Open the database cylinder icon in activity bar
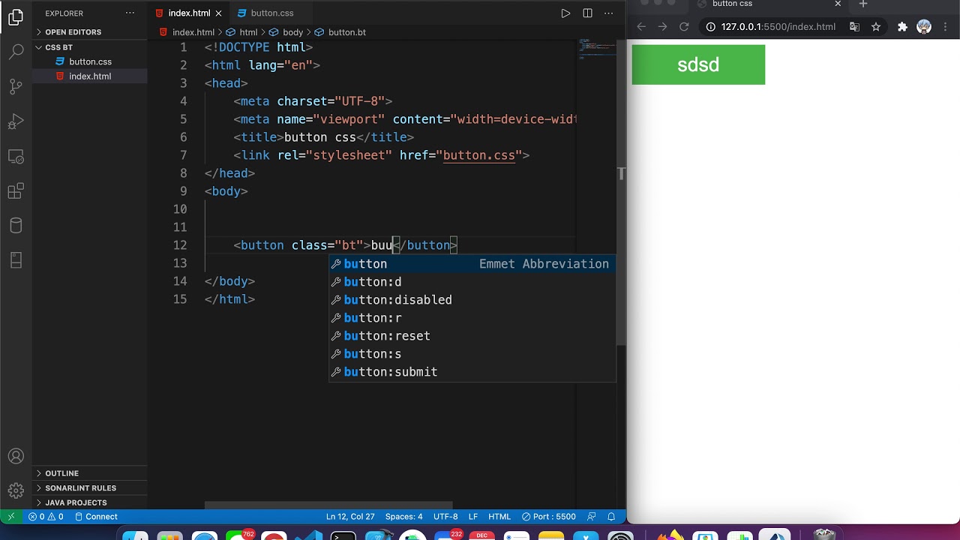This screenshot has height=540, width=960. tap(16, 226)
